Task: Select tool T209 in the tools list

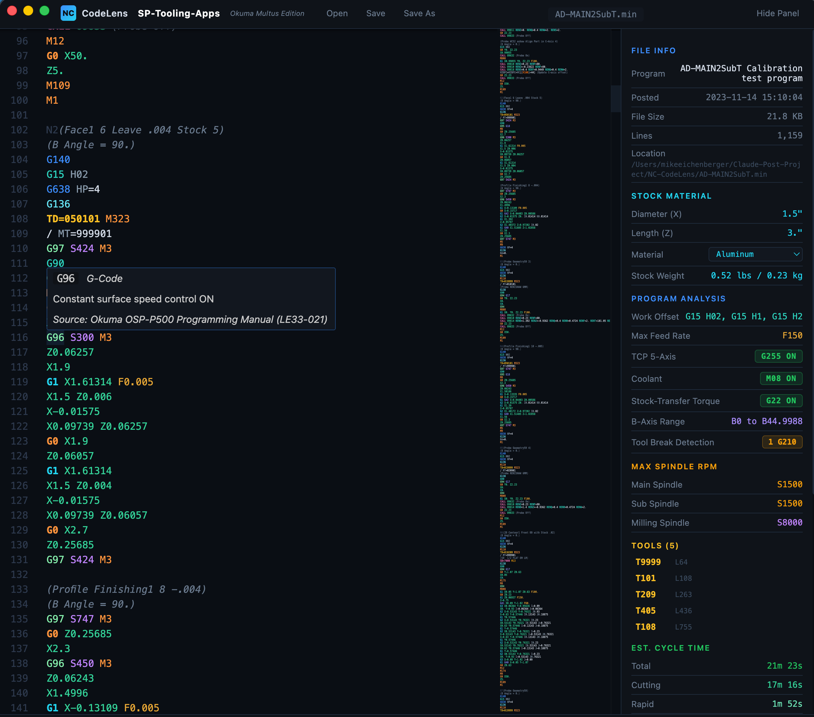Action: 645,595
